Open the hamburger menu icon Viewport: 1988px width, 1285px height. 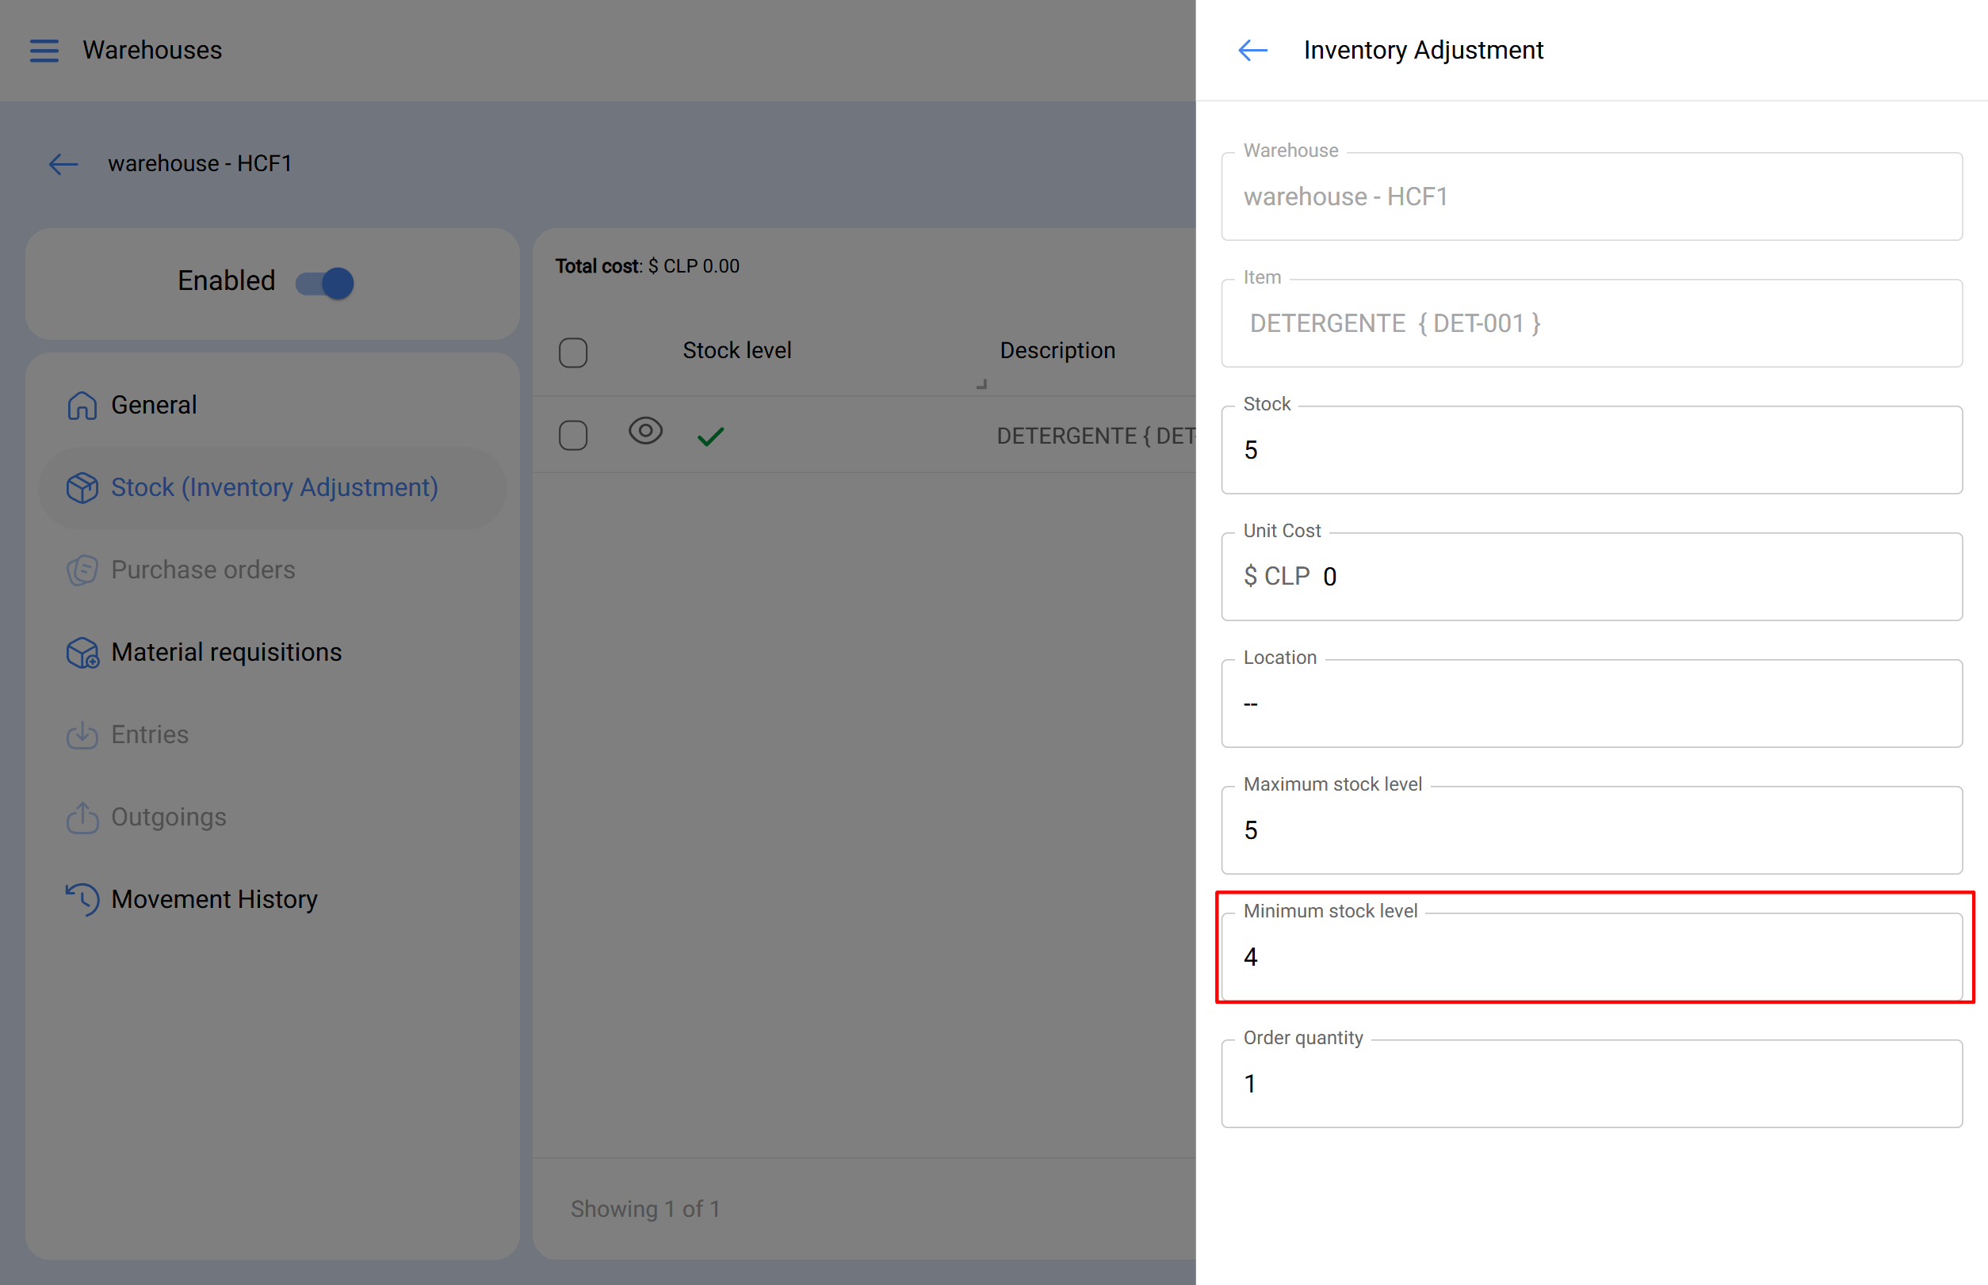(x=44, y=51)
